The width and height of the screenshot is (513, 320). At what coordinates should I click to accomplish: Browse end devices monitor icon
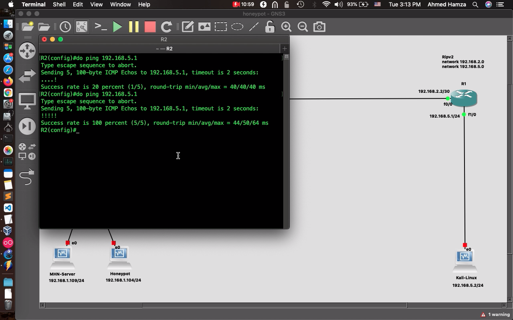[x=27, y=101]
